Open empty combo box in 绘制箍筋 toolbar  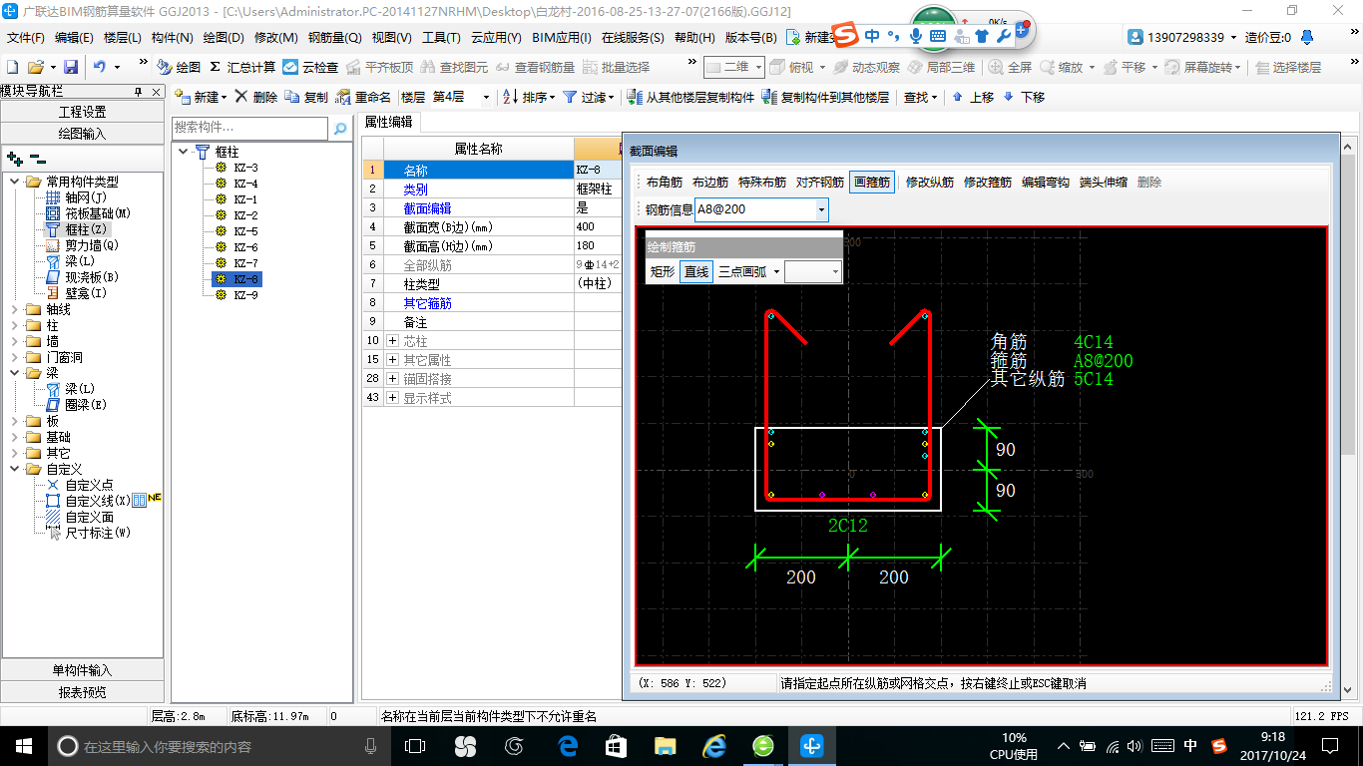[x=813, y=271]
